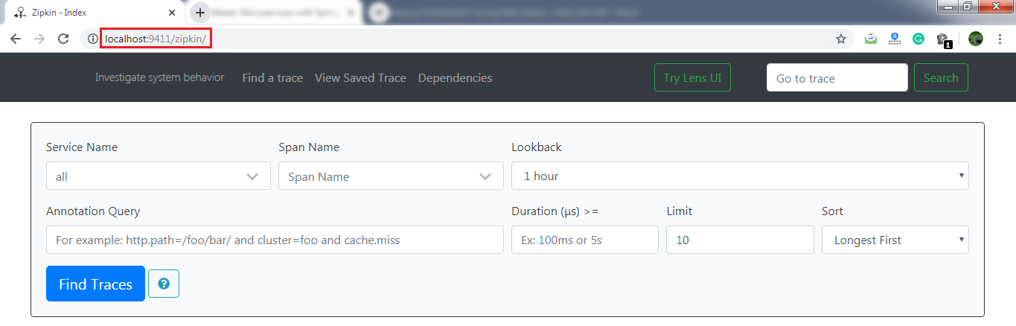The image size is (1016, 326).
Task: Open the Sort Longest First selector
Action: [x=895, y=240]
